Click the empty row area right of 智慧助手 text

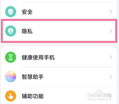(76, 77)
